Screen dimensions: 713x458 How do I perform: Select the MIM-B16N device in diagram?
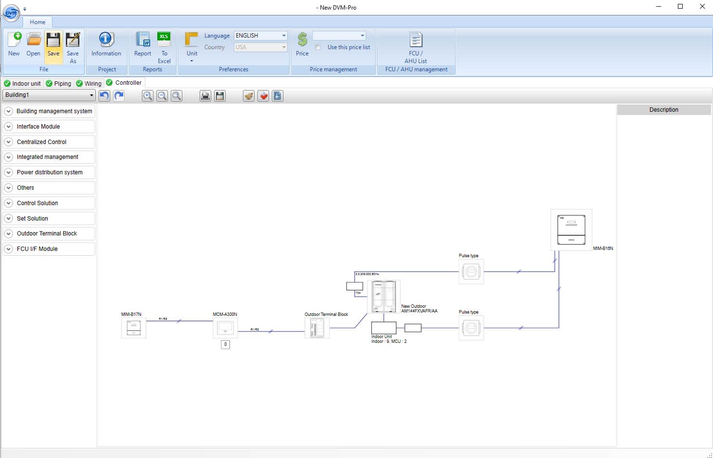571,230
